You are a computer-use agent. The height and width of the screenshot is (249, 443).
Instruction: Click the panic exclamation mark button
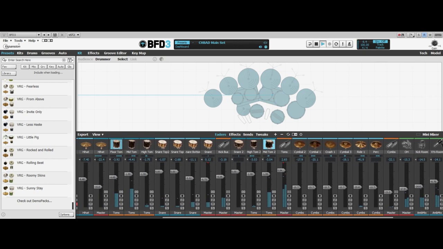tap(343, 44)
